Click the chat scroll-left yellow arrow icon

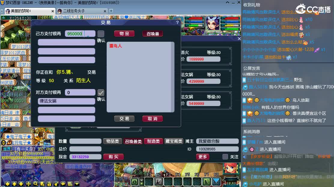coord(8,184)
